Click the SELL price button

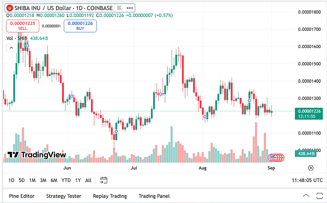[x=23, y=26]
